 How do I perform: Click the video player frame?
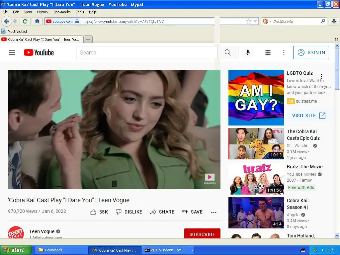coord(114,129)
